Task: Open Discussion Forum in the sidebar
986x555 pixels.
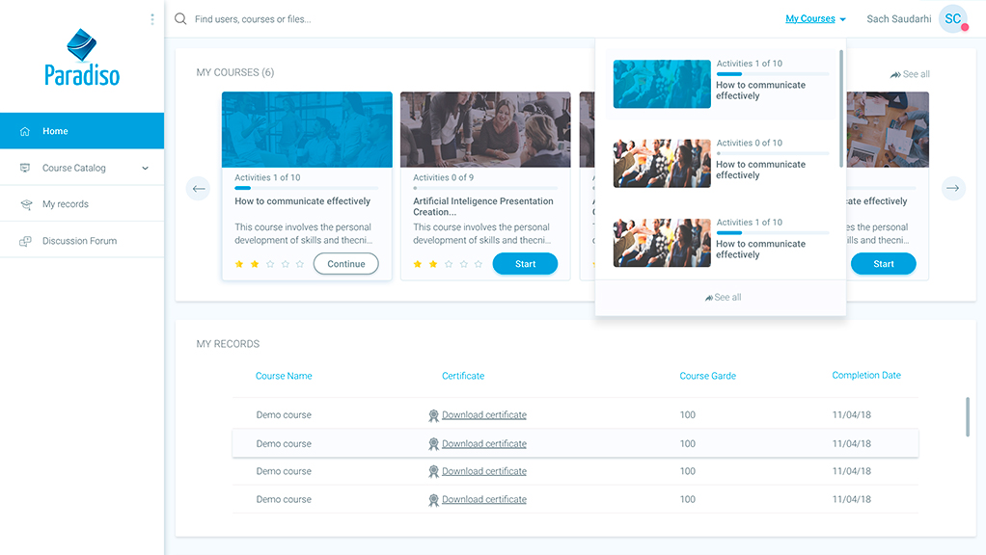Action: click(82, 241)
